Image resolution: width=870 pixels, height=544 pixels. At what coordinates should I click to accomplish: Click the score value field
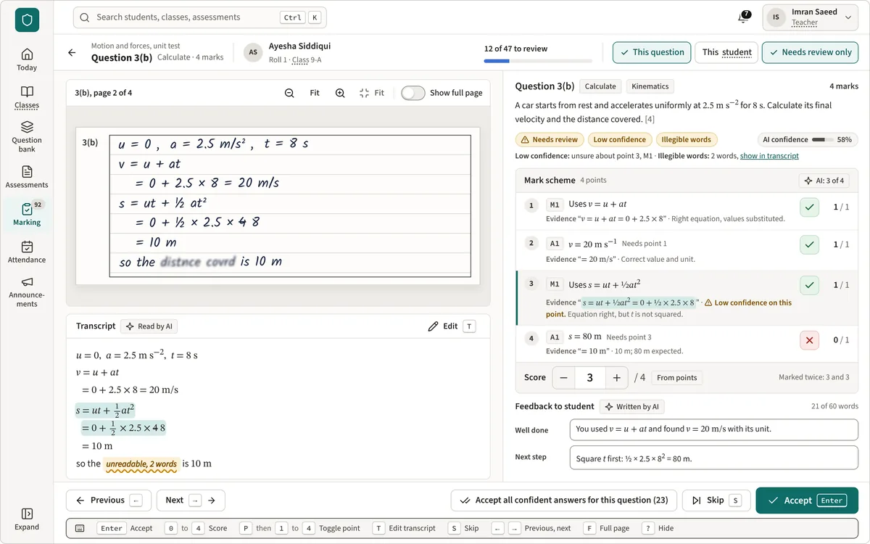(590, 377)
